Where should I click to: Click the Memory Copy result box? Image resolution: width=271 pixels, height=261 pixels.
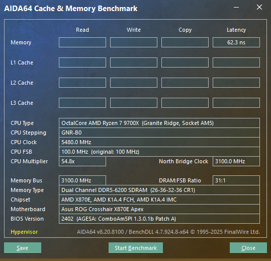coord(185,42)
